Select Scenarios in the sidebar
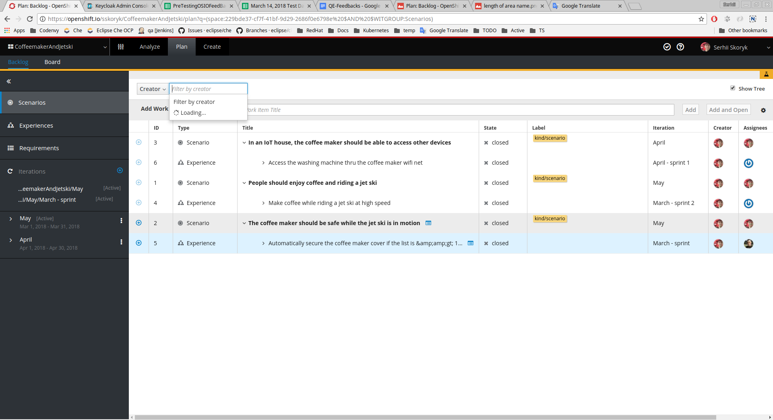Image resolution: width=773 pixels, height=420 pixels. [x=64, y=103]
